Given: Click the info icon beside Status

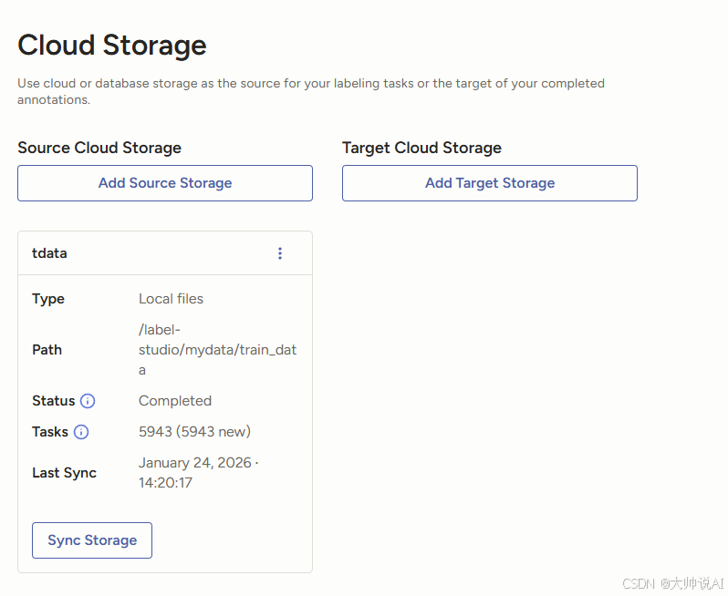Looking at the screenshot, I should tap(88, 401).
